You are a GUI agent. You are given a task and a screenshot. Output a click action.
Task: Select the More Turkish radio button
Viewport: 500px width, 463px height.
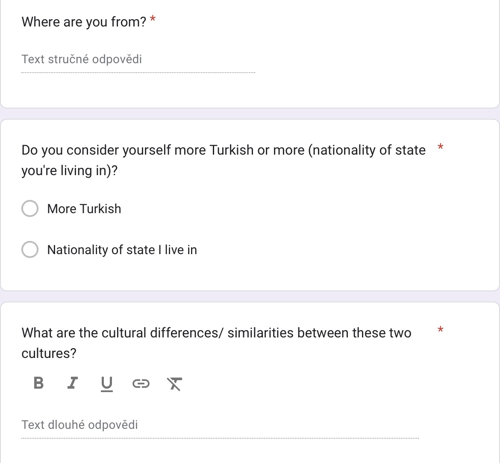30,208
